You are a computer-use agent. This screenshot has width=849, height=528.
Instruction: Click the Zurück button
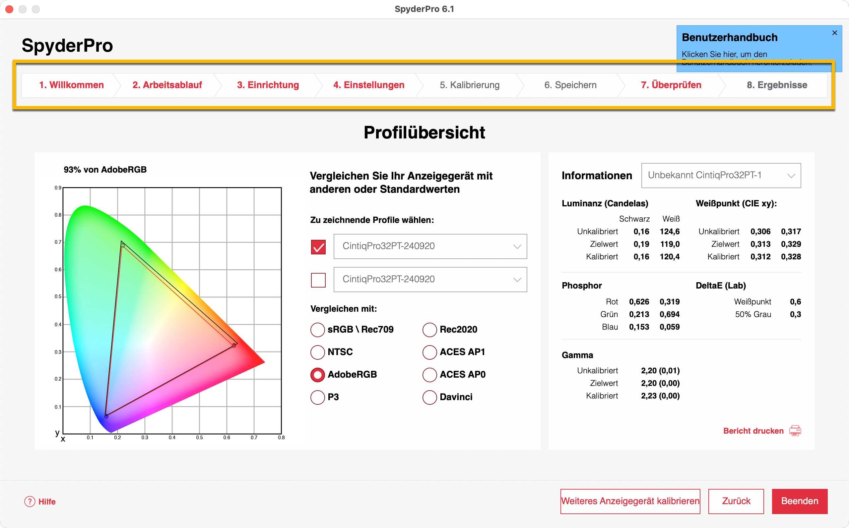tap(736, 501)
